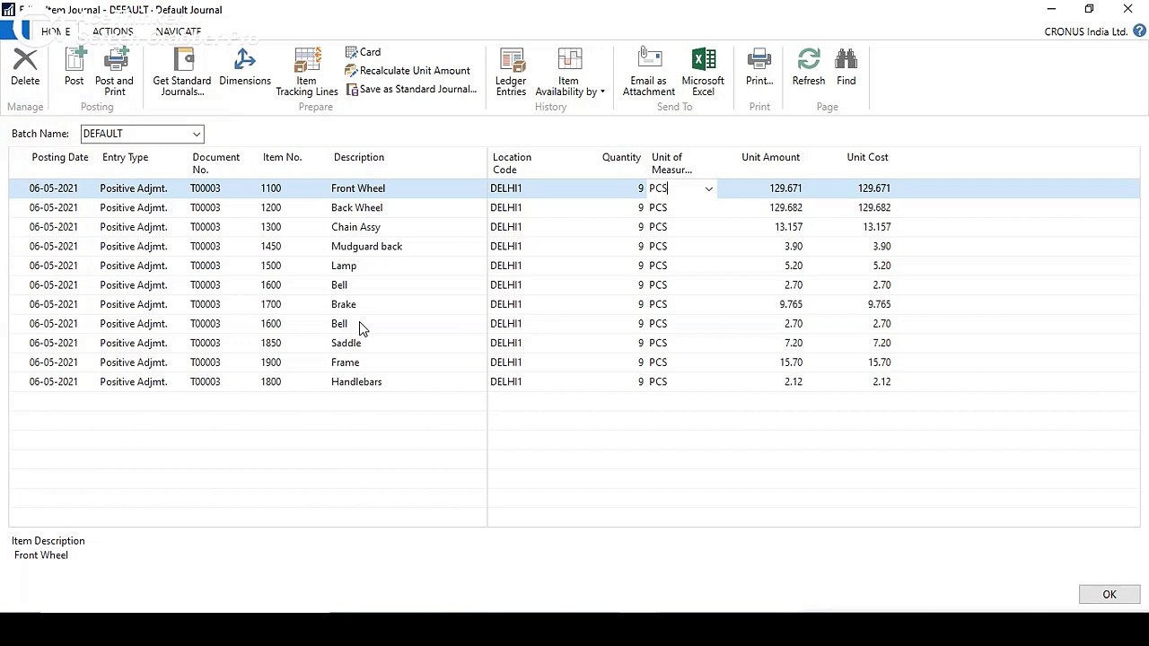This screenshot has height=646, width=1149.
Task: Select the Frame description cell
Action: point(345,362)
